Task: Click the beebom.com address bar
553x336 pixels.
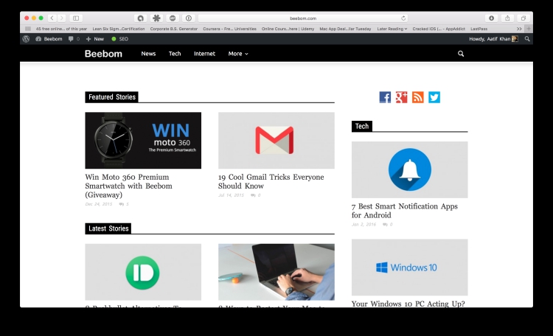Action: click(x=303, y=18)
